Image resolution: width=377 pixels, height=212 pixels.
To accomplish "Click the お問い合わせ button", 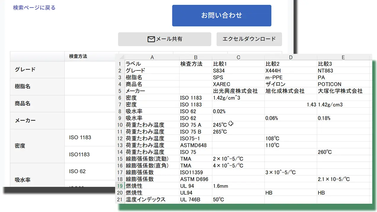I will point(222,15).
